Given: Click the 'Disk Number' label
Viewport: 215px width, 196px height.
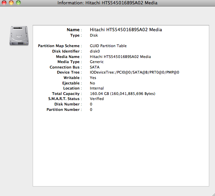Looking at the screenshot, I should click(67, 104).
